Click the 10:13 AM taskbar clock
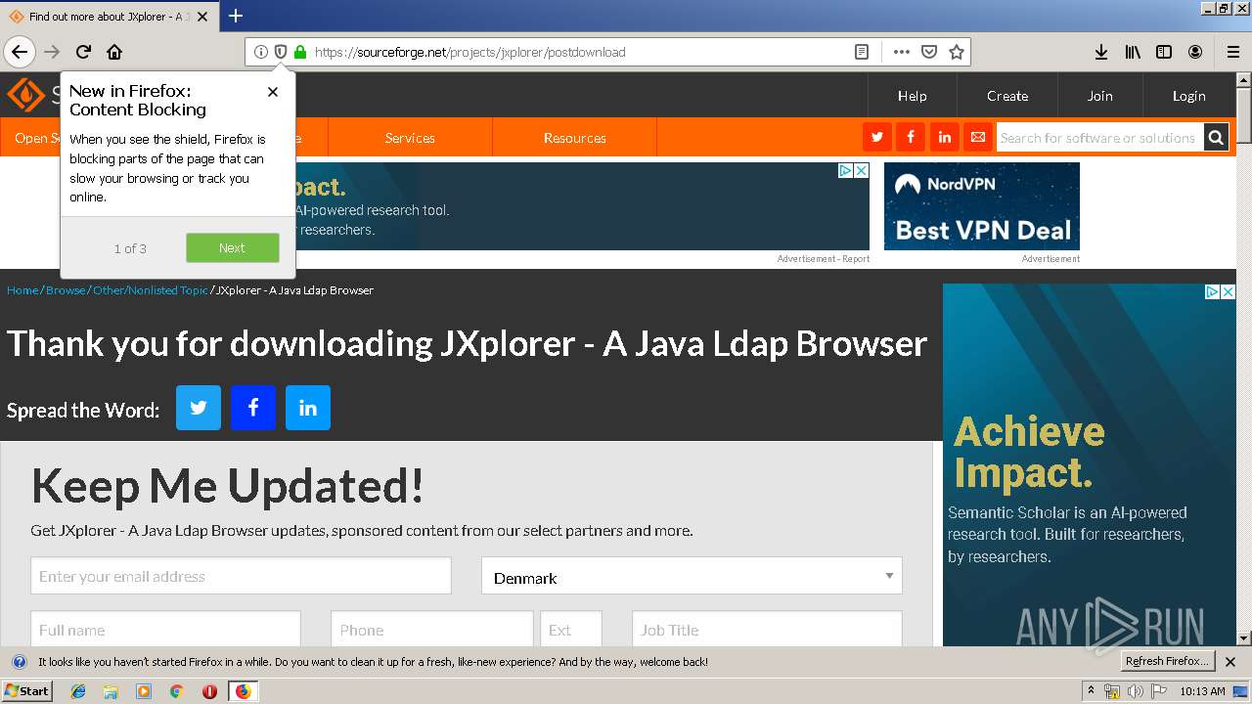 [x=1202, y=691]
